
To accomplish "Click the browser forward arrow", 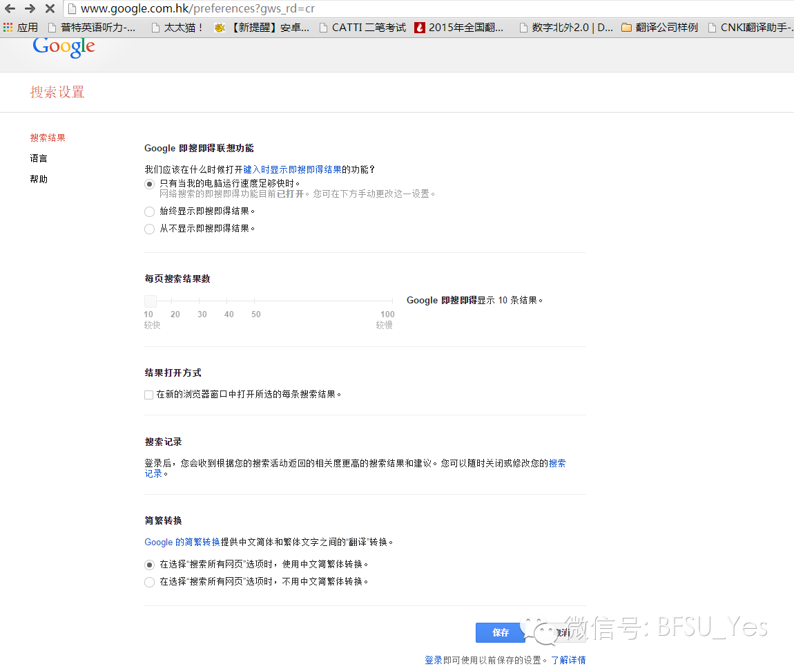I will [x=30, y=8].
